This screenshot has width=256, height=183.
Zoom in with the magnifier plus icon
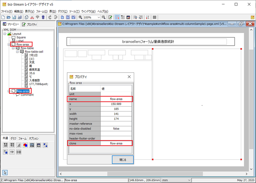pos(80,17)
